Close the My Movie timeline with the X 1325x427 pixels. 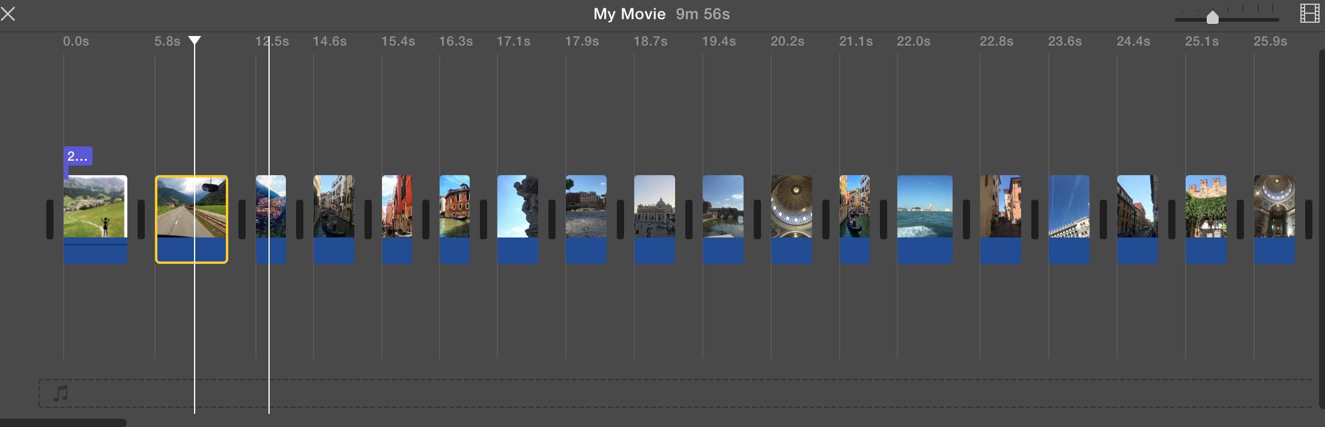(8, 13)
